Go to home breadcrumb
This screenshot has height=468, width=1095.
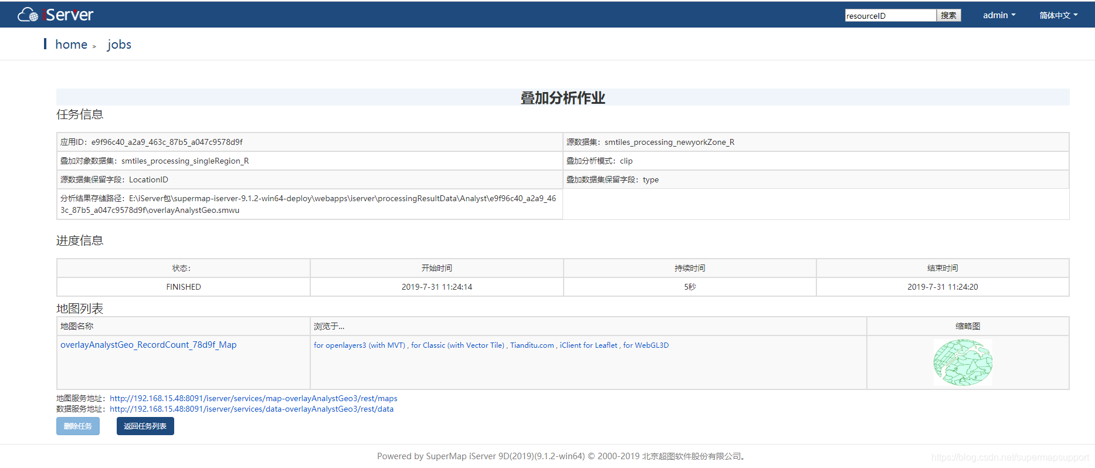[x=71, y=45]
